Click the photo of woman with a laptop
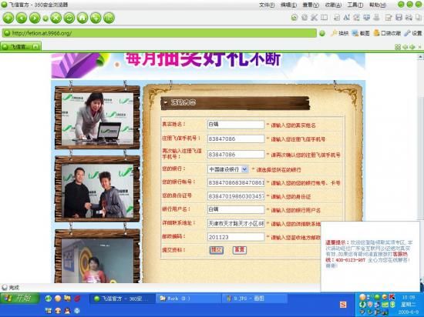The width and height of the screenshot is (424, 317). [97, 118]
